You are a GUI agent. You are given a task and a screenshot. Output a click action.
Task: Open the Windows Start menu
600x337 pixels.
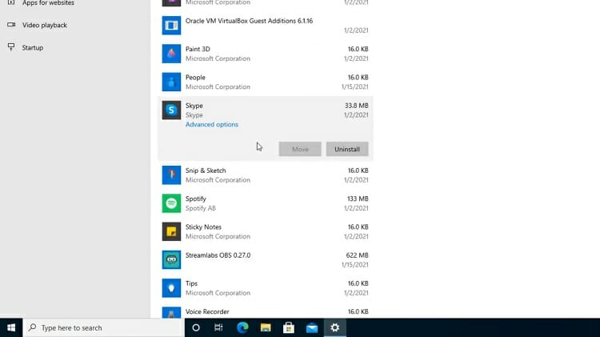pyautogui.click(x=11, y=328)
